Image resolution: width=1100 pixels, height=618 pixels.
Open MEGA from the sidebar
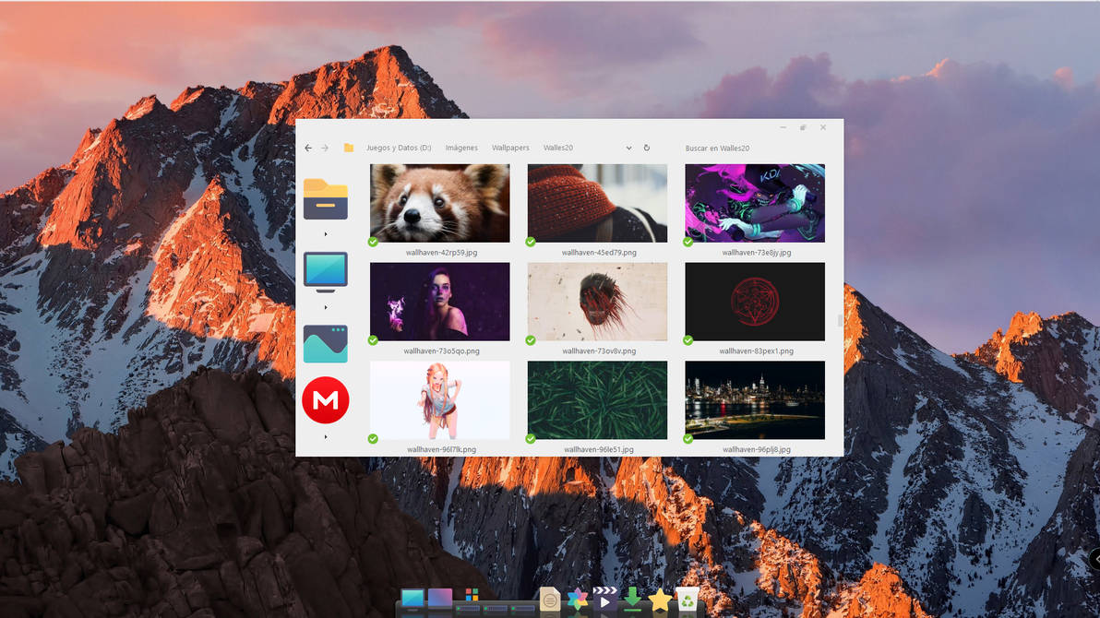(x=326, y=399)
